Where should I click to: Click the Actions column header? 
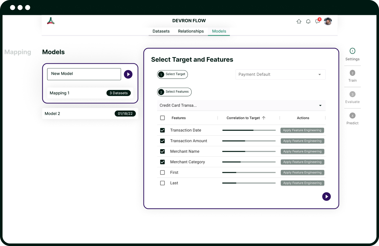[x=303, y=118]
